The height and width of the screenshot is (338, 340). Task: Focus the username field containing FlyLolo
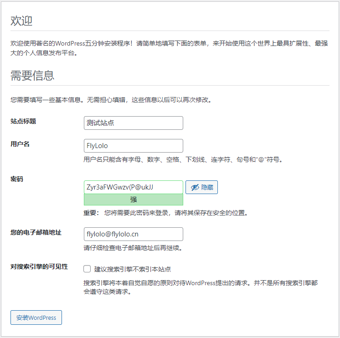pyautogui.click(x=134, y=146)
